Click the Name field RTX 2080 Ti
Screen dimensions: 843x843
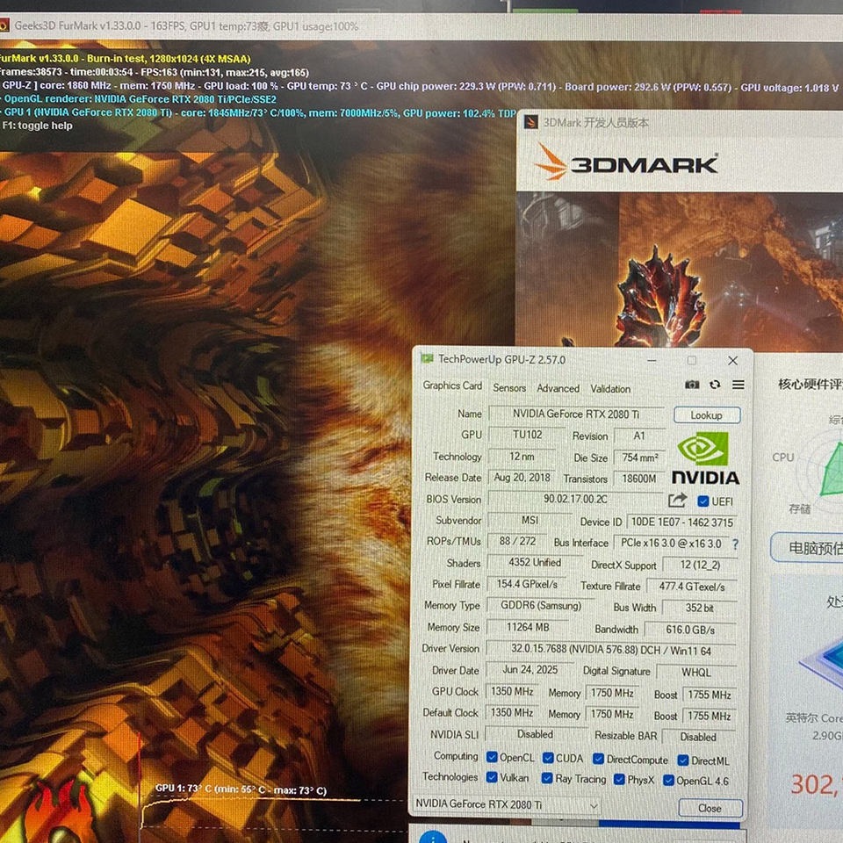tap(576, 414)
